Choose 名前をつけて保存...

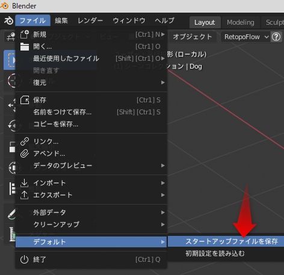point(91,112)
